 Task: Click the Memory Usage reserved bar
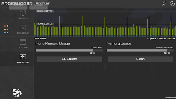coord(140,51)
